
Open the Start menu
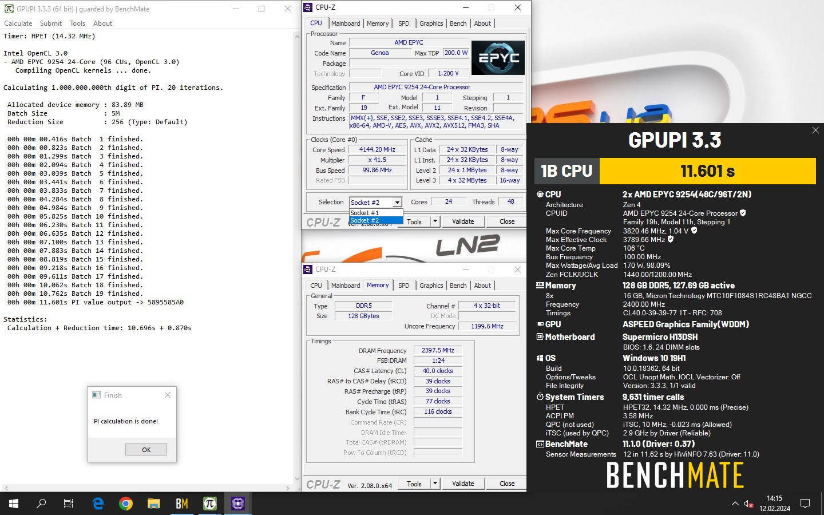pyautogui.click(x=14, y=504)
